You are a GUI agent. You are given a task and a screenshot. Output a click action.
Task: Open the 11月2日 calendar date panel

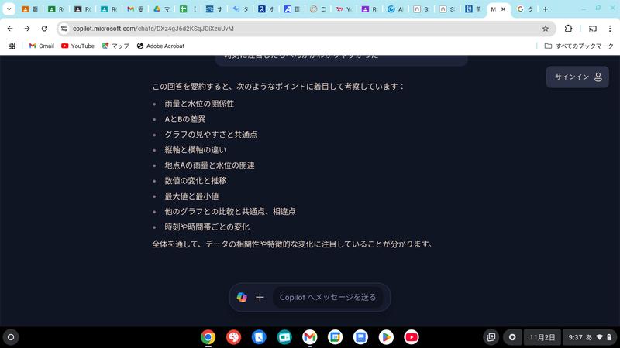click(542, 337)
